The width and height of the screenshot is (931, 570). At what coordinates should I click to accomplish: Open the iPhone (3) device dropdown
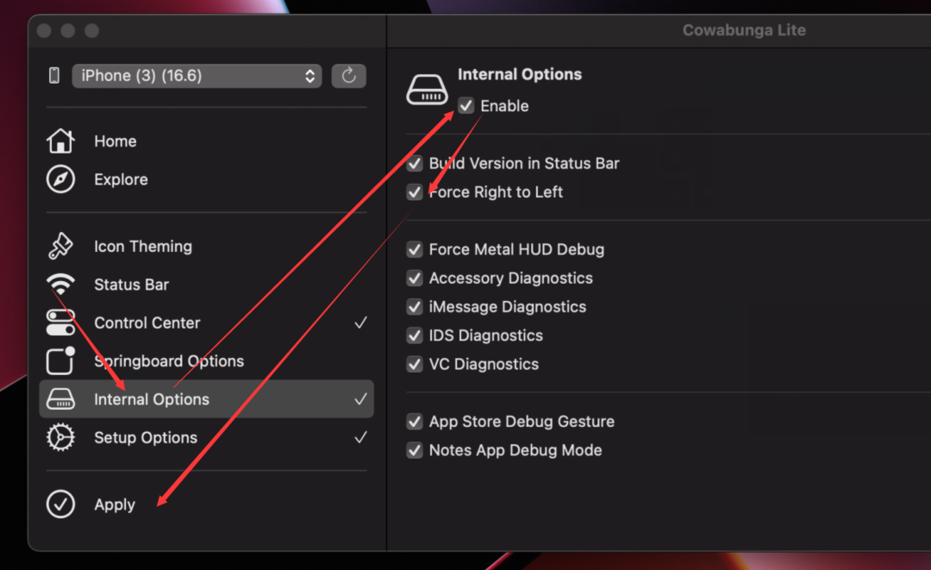coord(197,76)
